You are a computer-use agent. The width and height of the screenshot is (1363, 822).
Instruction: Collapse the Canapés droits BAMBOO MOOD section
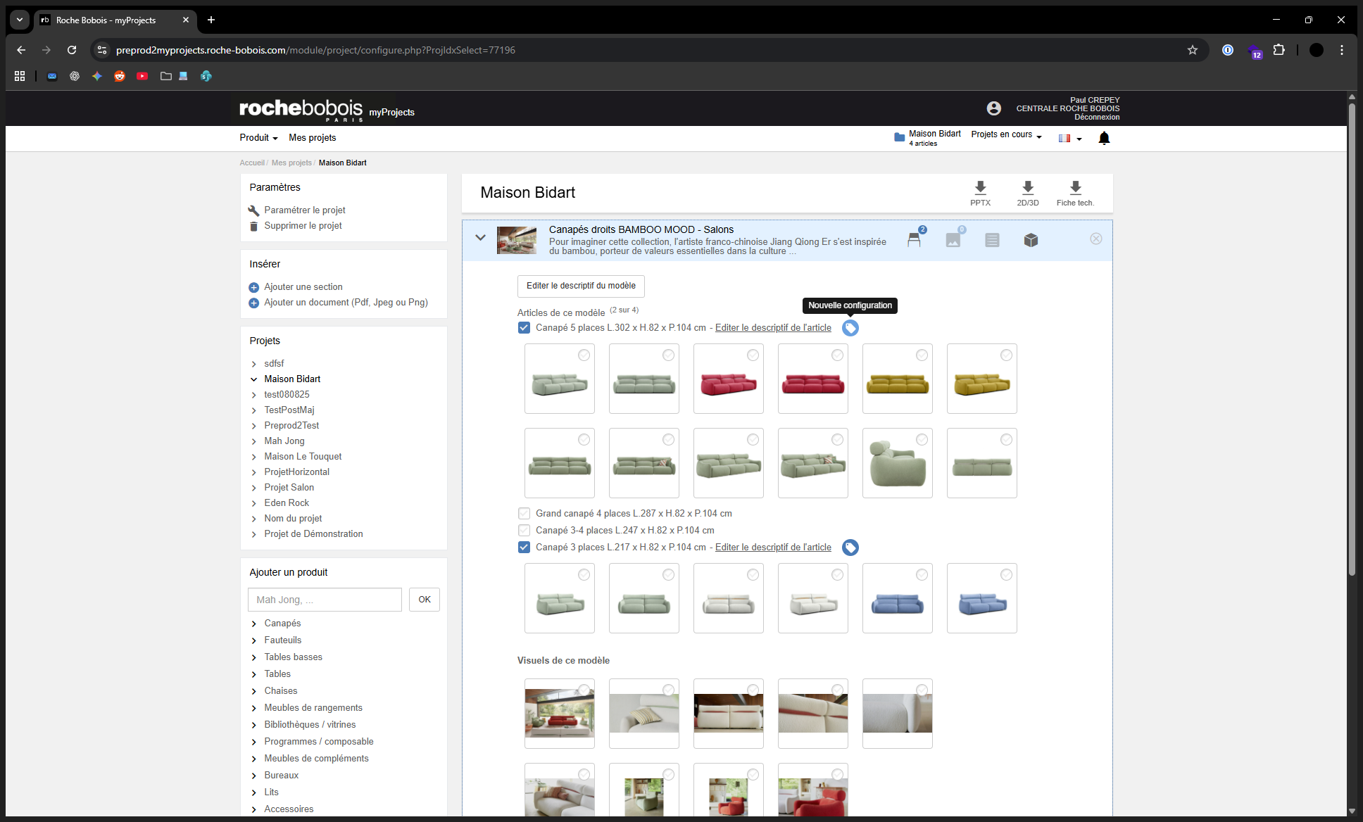(481, 238)
